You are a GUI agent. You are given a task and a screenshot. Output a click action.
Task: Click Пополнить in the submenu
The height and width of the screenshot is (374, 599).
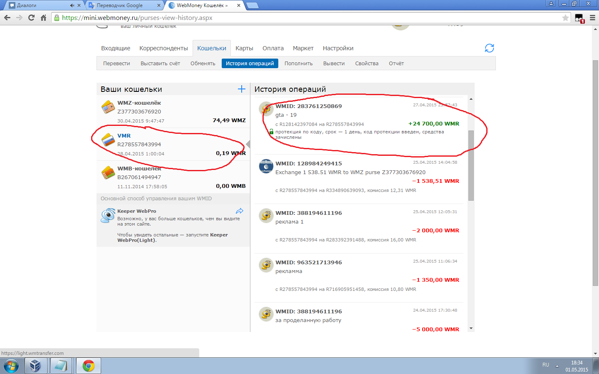point(299,63)
